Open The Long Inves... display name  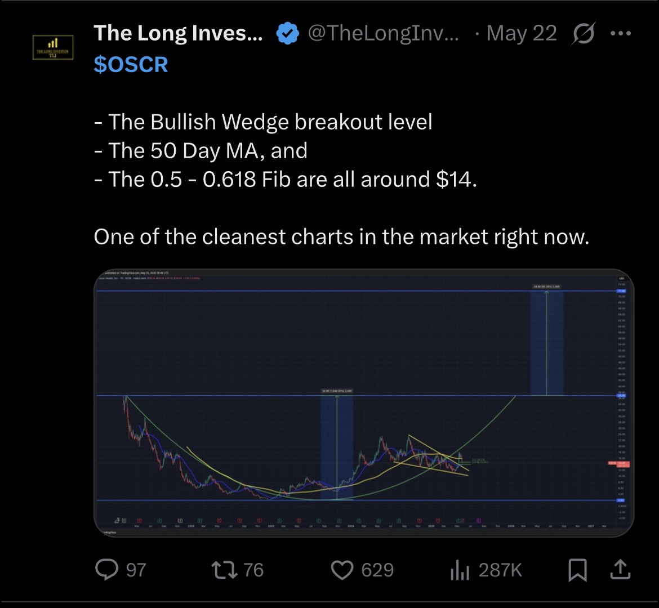point(178,33)
